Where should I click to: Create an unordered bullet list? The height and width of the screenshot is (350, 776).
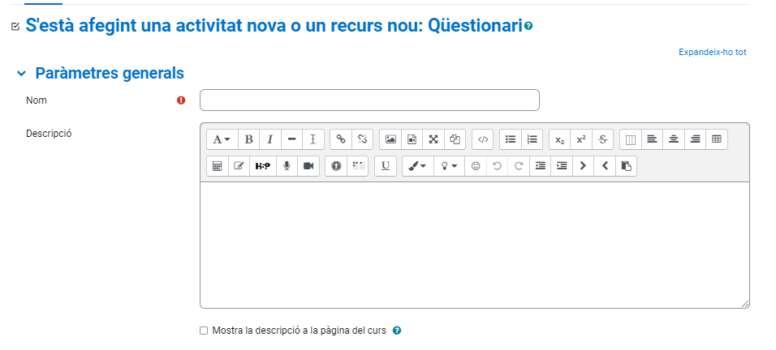511,139
